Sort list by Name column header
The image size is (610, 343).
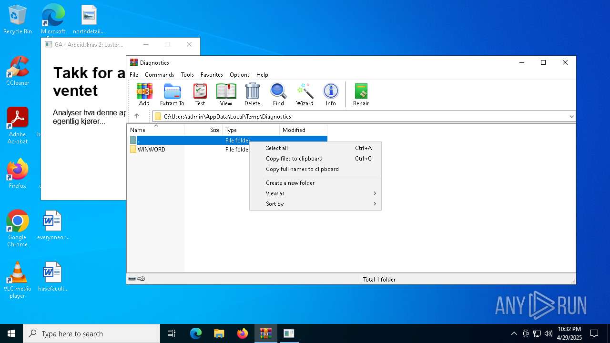pos(155,130)
